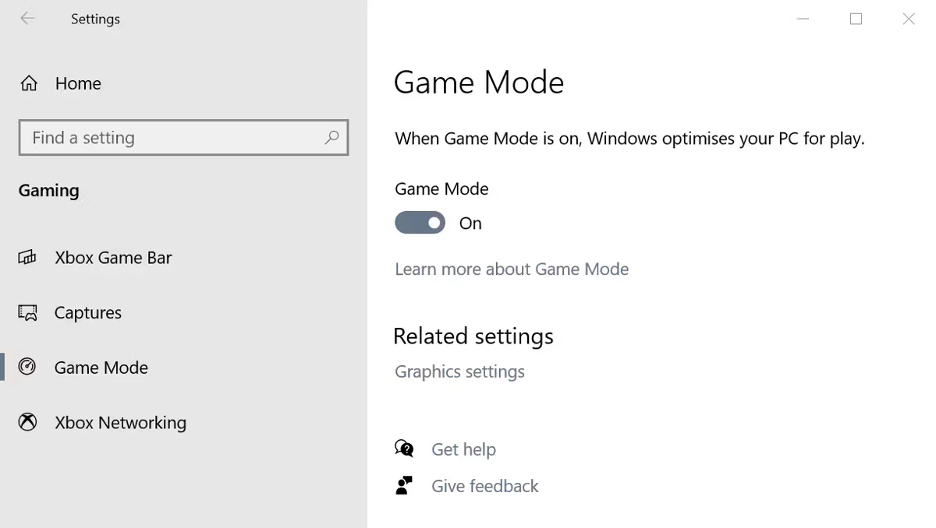Focus the 'Find a setting' search box
This screenshot has width=936, height=528.
172,138
